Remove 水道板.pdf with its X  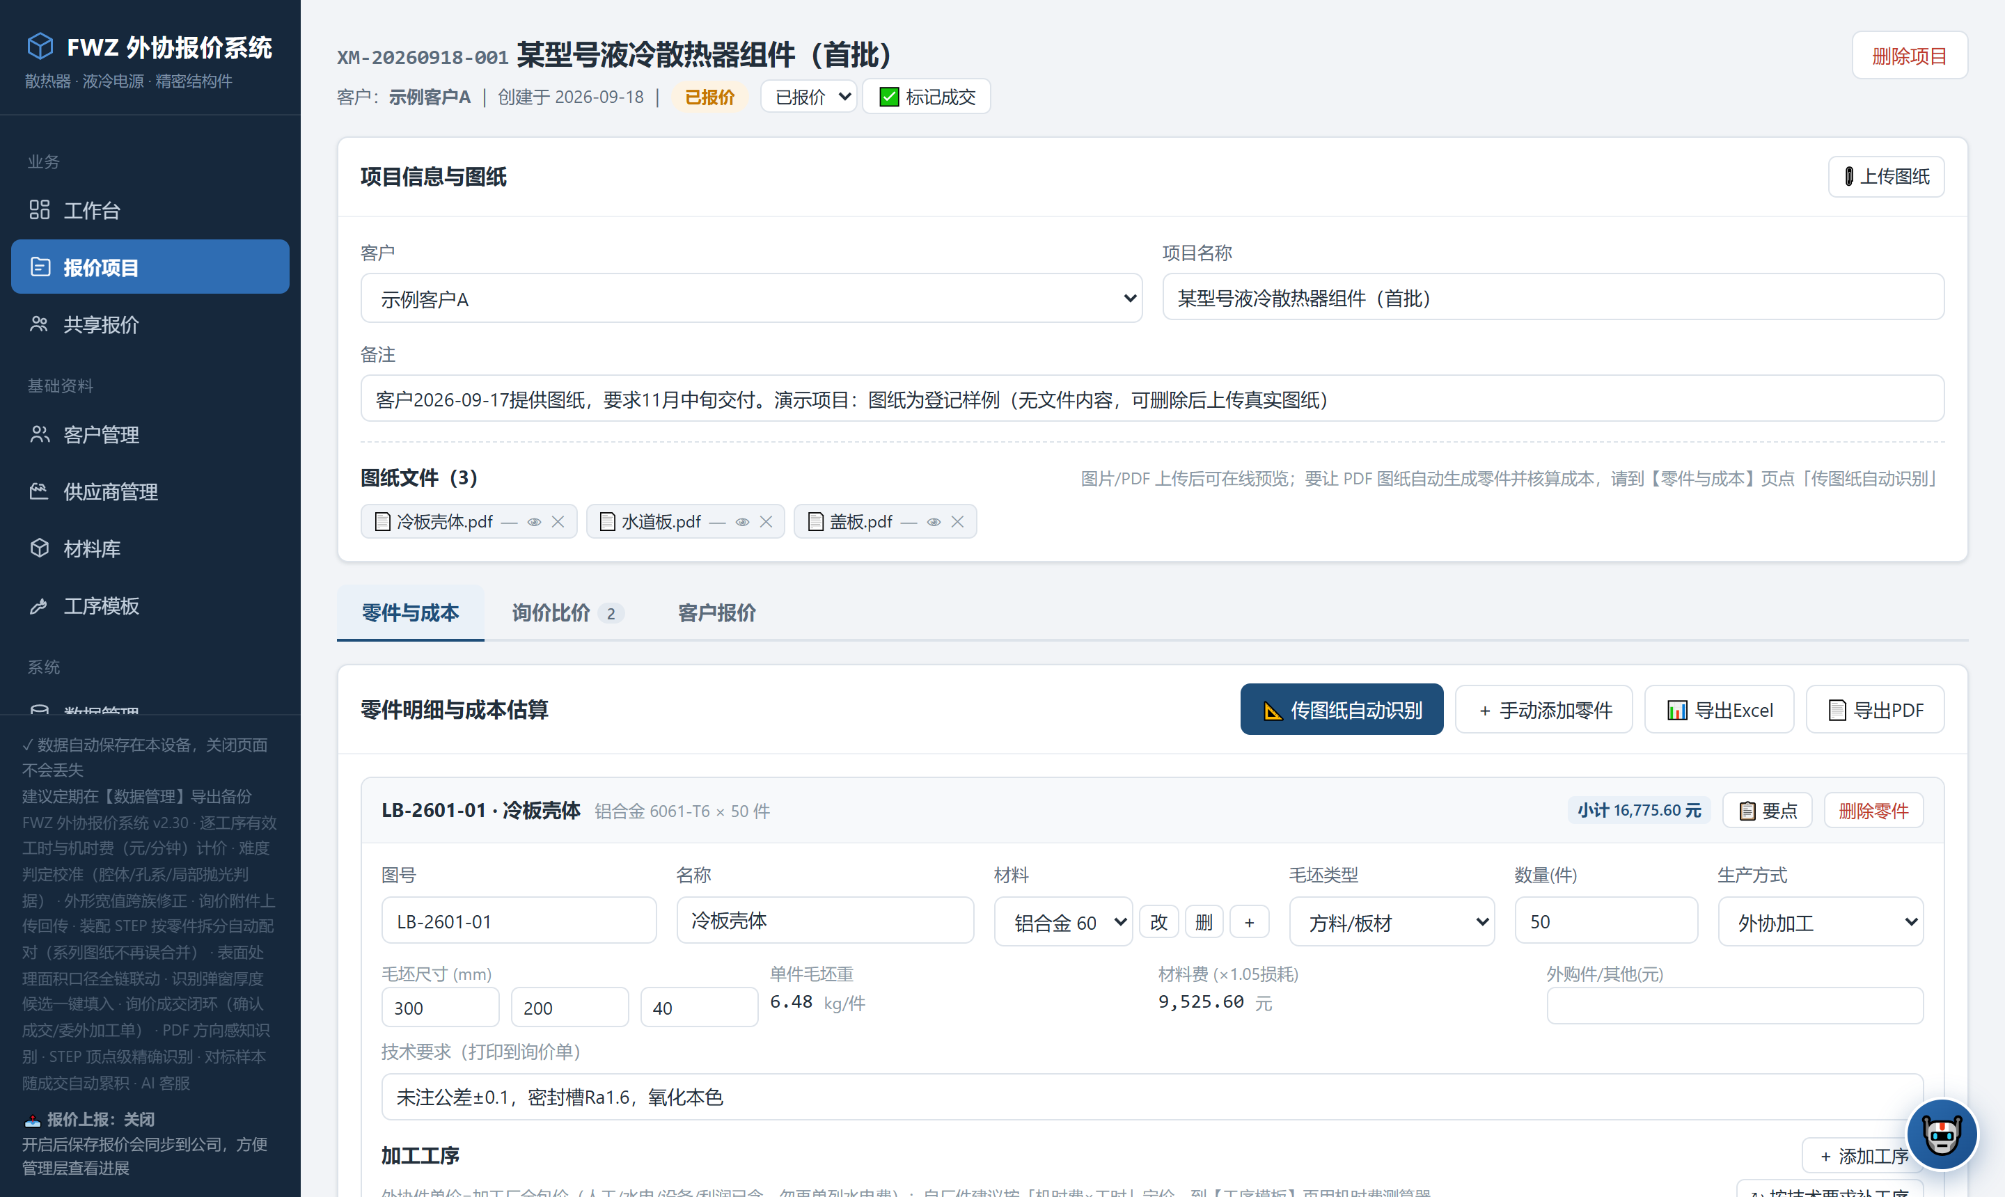(x=766, y=522)
